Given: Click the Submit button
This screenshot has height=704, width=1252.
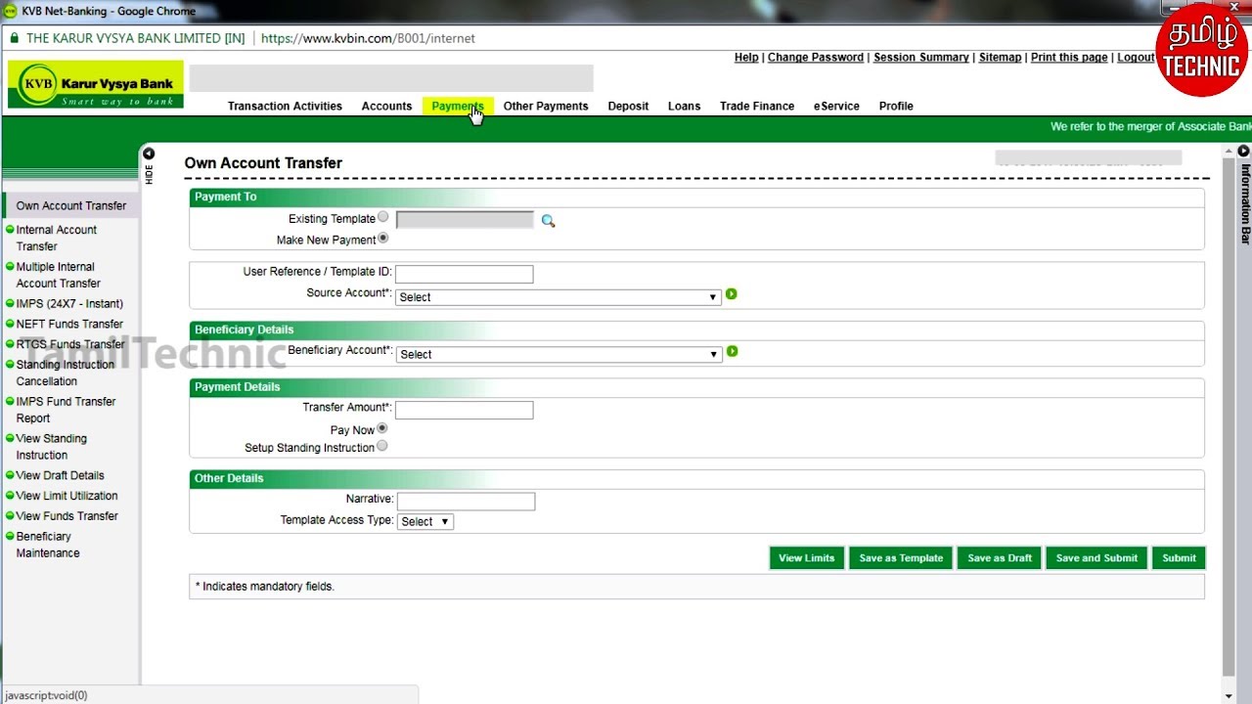Looking at the screenshot, I should [1179, 558].
